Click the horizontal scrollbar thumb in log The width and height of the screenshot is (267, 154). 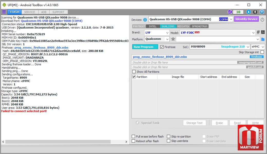click(58, 142)
